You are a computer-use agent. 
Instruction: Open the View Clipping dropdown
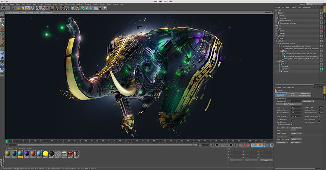click(296, 133)
